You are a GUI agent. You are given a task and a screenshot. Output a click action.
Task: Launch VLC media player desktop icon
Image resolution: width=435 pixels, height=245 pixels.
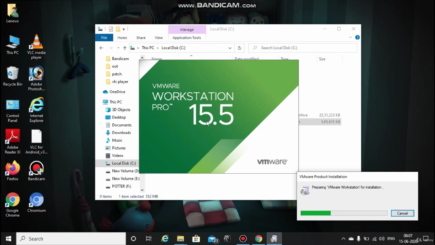click(x=36, y=47)
